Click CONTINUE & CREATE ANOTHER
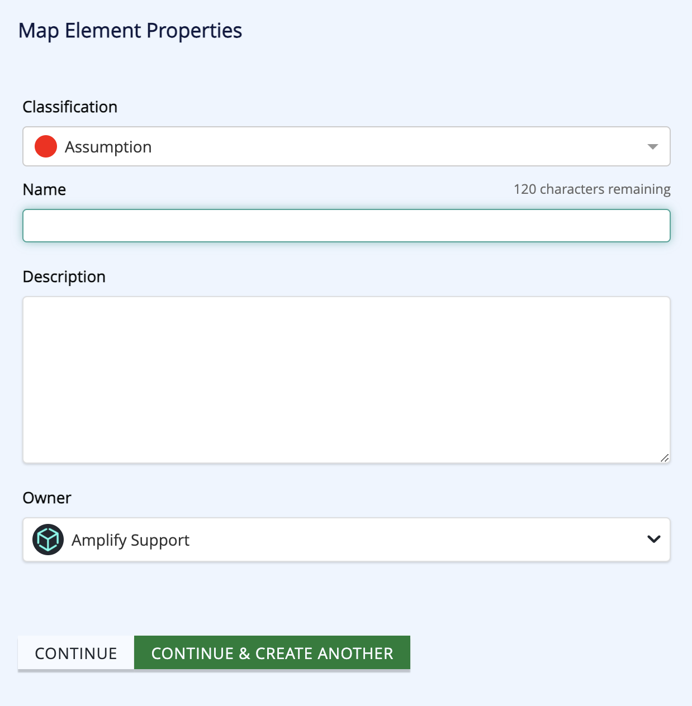 click(272, 652)
